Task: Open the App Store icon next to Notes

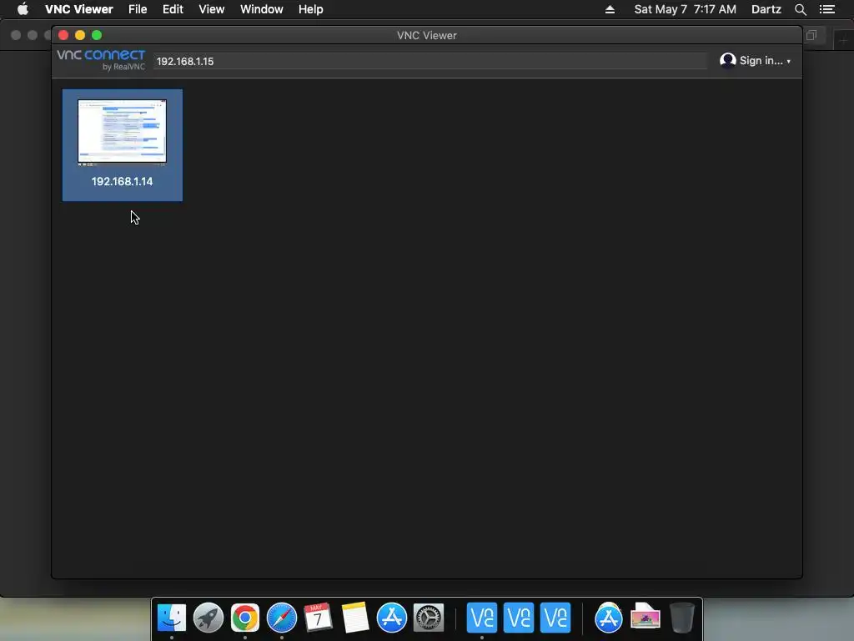Action: pyautogui.click(x=392, y=618)
